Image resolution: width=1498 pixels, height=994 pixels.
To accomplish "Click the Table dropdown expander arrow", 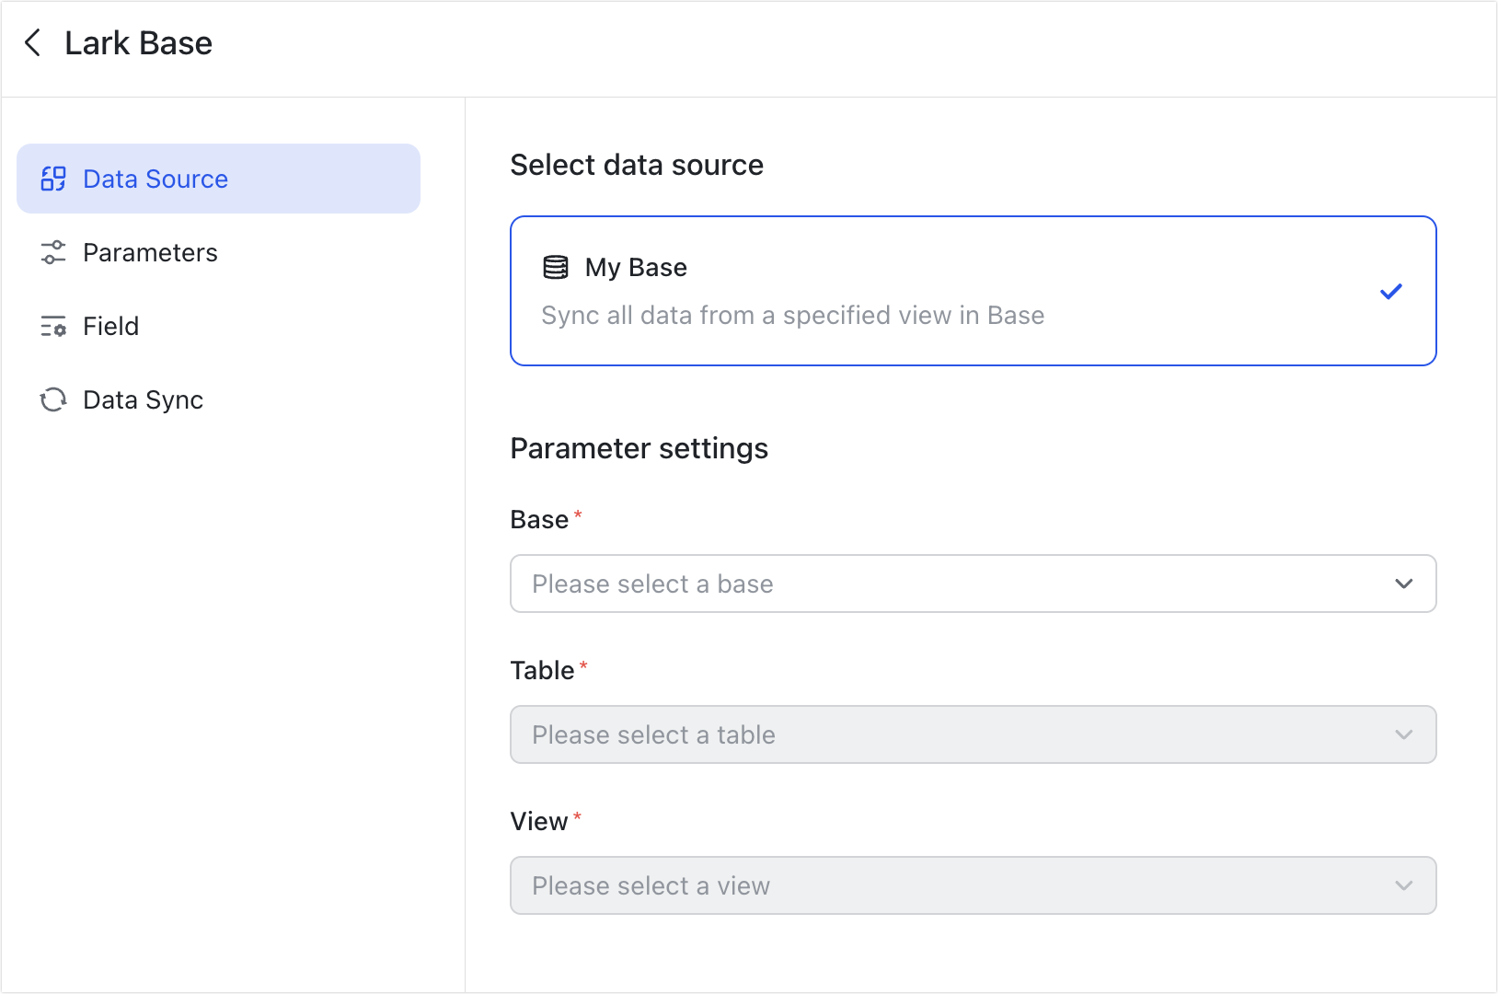I will click(x=1403, y=734).
